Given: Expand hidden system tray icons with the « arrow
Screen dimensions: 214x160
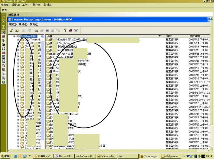Looking at the screenshot, I should pos(185,156).
